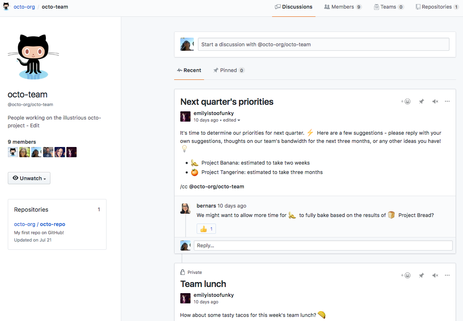Open the octo-org/octo-repo repository
This screenshot has width=463, height=321.
click(39, 224)
